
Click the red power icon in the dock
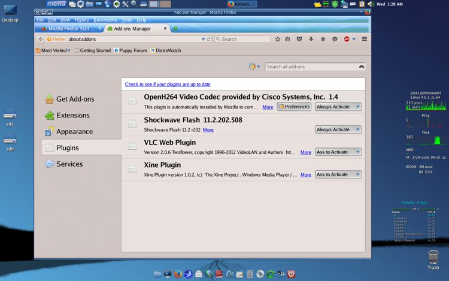(x=291, y=274)
